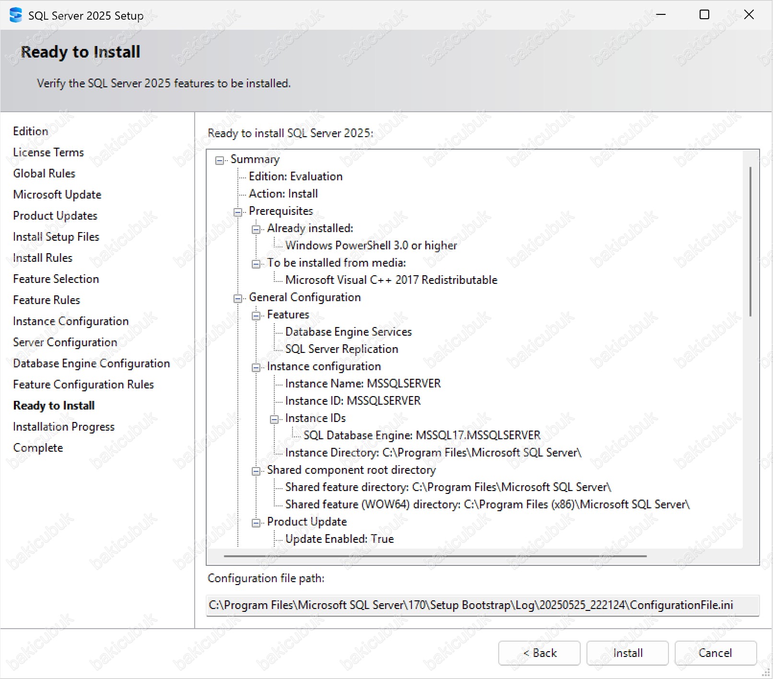Select the Product Updates step
Image resolution: width=773 pixels, height=679 pixels.
55,216
